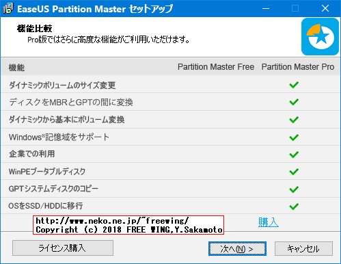
Task: Click the 機能比較 heading
Action: (x=34, y=29)
